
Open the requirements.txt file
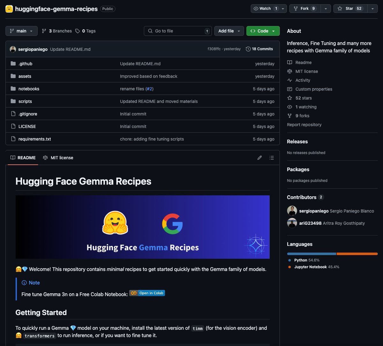click(35, 139)
